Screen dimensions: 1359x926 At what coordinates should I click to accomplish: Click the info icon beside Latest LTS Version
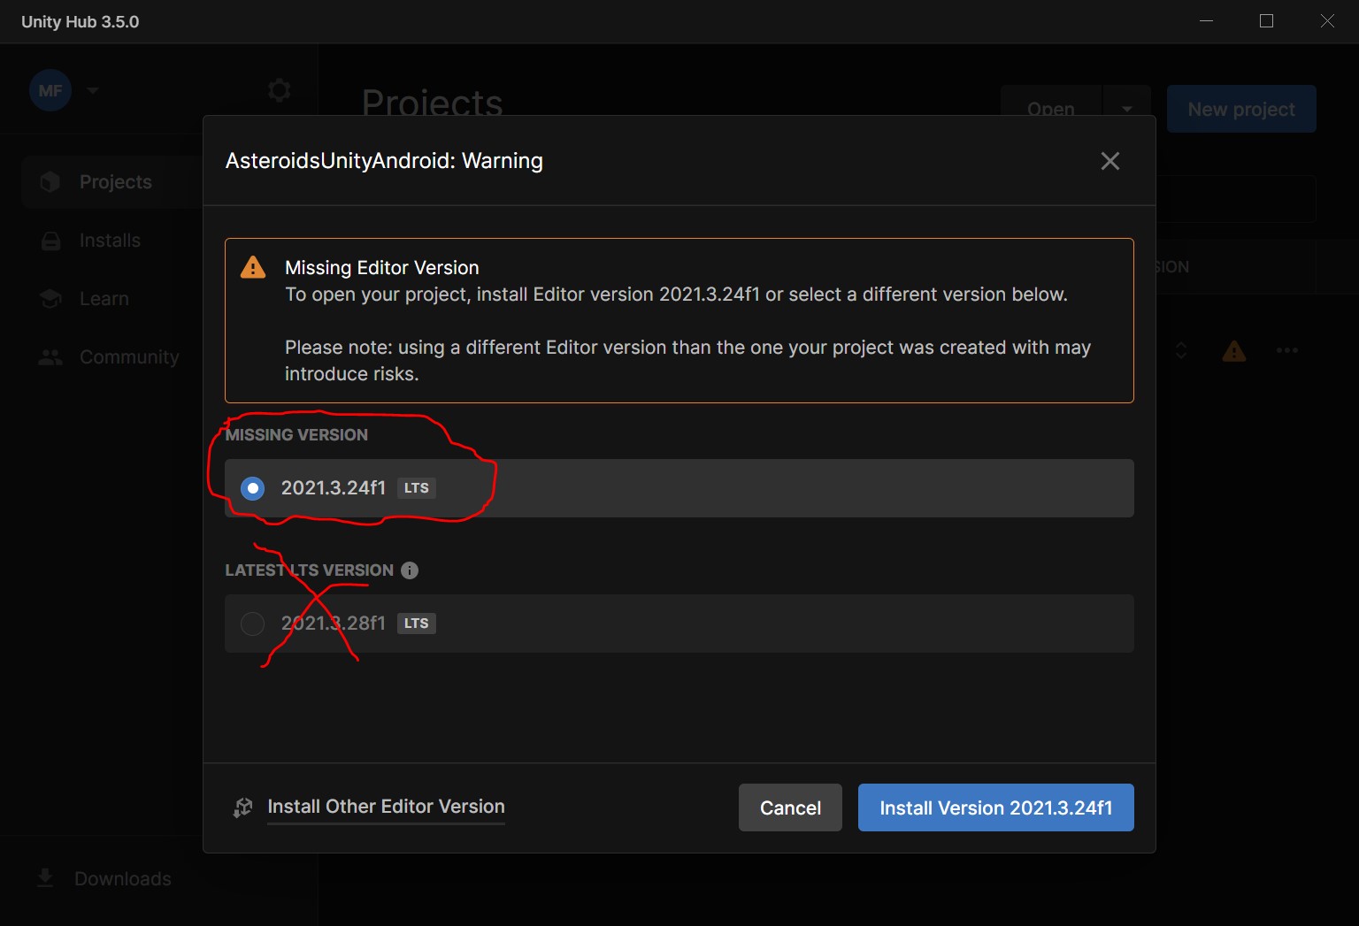[410, 570]
